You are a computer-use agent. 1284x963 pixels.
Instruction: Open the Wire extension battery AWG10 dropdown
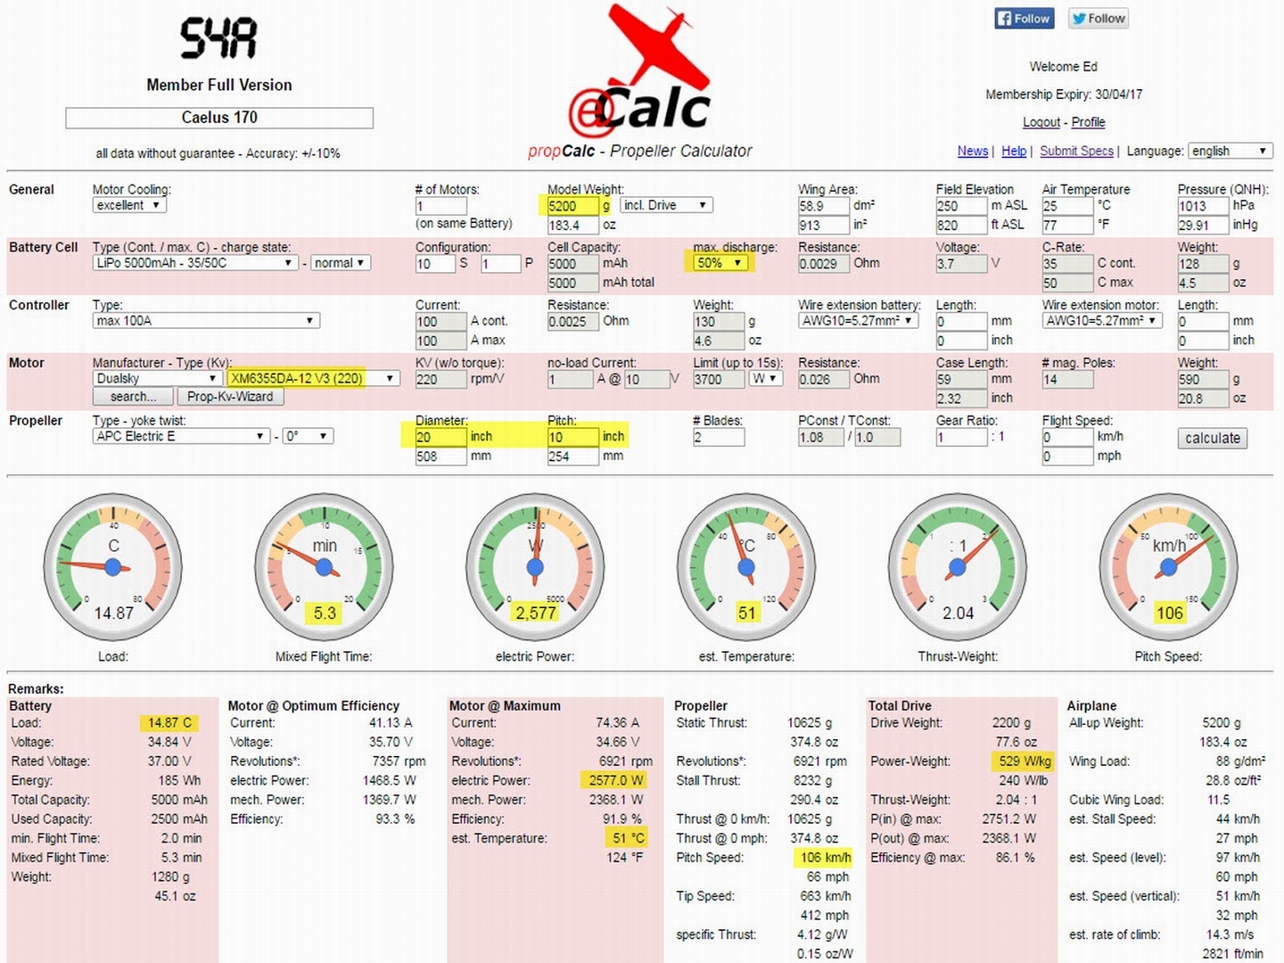coord(858,321)
